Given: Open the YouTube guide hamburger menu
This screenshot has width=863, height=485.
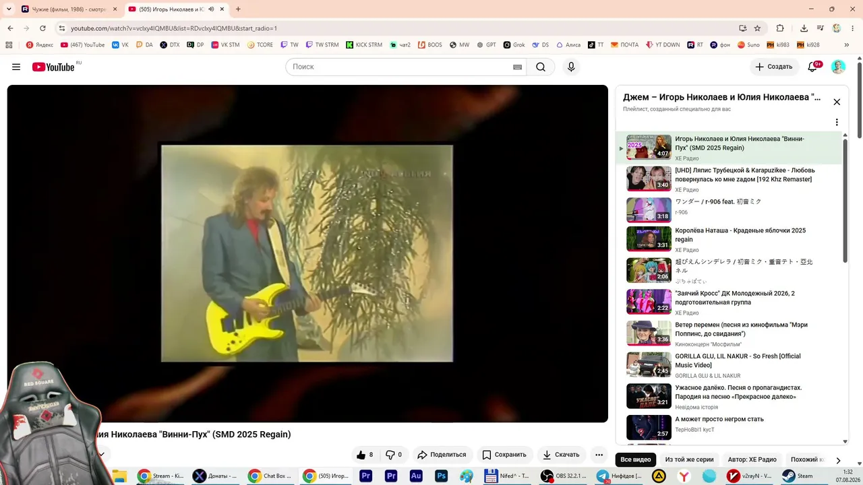Looking at the screenshot, I should coord(16,67).
